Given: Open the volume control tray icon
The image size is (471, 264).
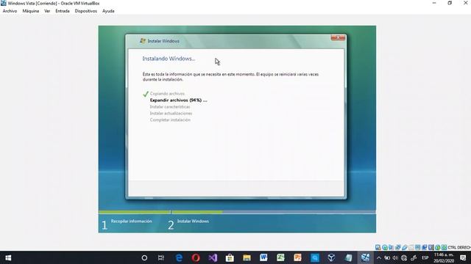Looking at the screenshot, I should [395, 257].
